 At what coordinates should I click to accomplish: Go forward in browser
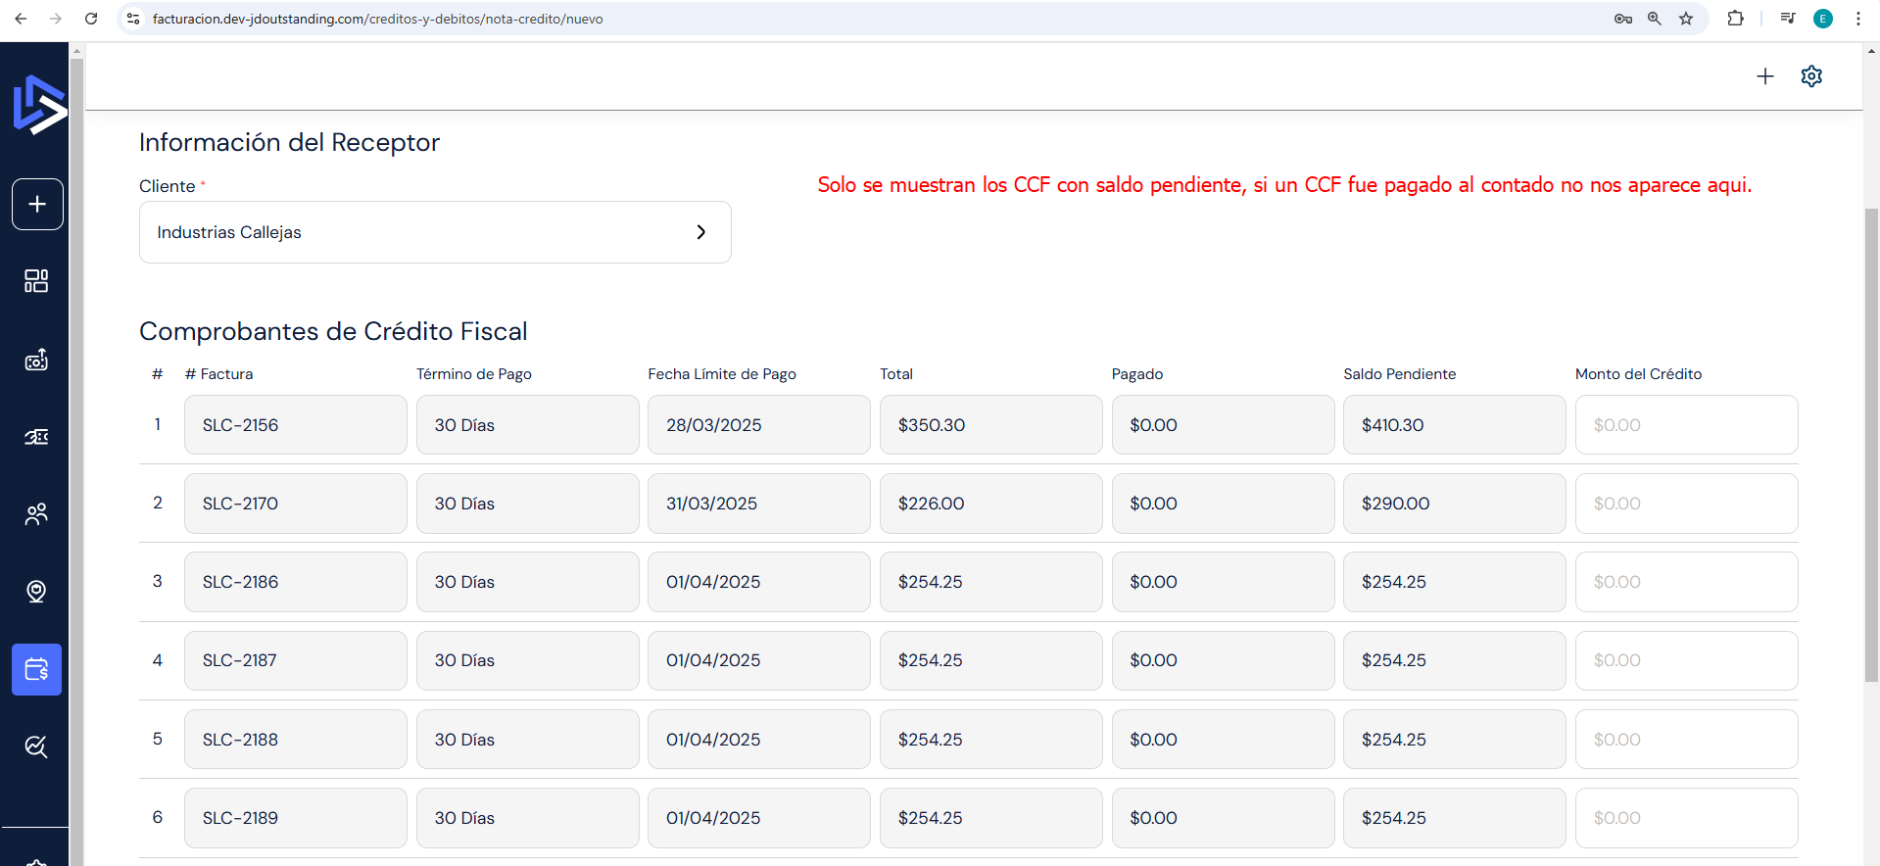tap(56, 19)
